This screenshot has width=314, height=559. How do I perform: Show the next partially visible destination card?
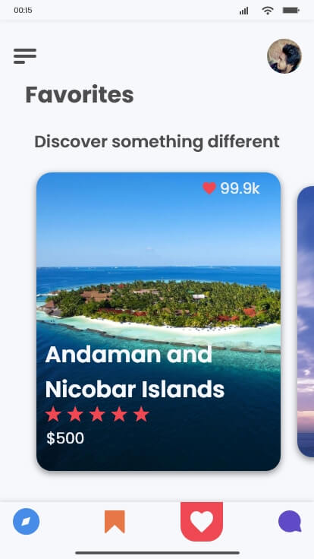click(x=306, y=321)
